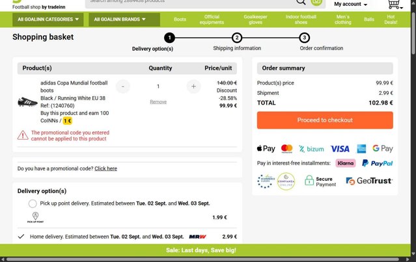Viewport: 416px width, 262px height.
Task: Expand All GOALINN BRANDS dropdown
Action: (x=124, y=20)
